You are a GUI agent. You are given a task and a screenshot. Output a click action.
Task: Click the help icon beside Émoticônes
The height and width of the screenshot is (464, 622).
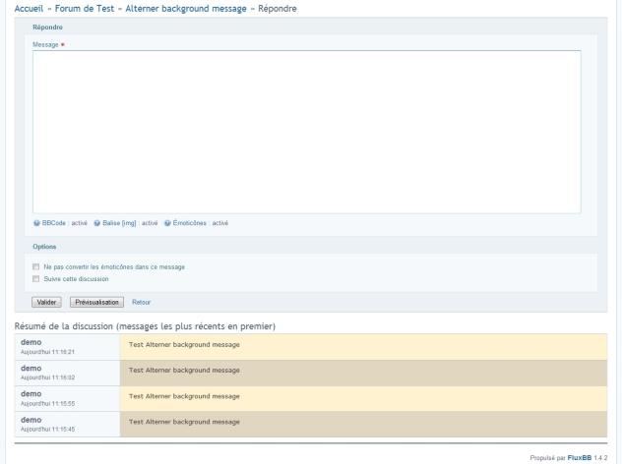pos(167,222)
